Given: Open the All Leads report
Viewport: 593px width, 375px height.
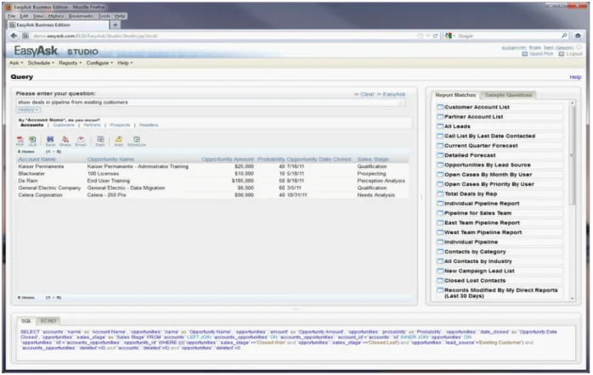Looking at the screenshot, I should [x=457, y=126].
